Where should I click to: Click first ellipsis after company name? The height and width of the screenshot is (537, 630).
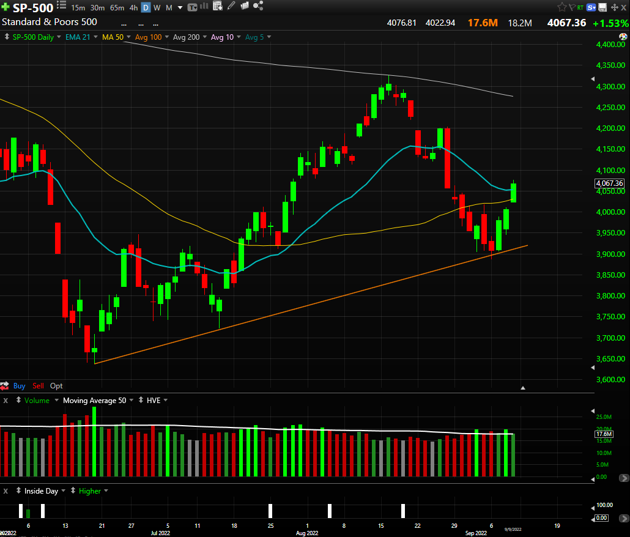(x=124, y=24)
